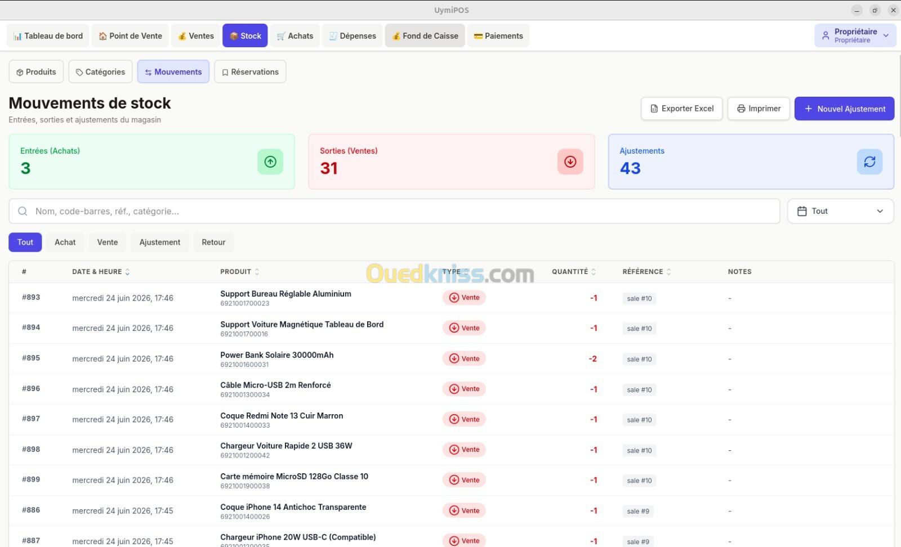Image resolution: width=901 pixels, height=547 pixels.
Task: Open the Dépenses tab
Action: point(353,35)
